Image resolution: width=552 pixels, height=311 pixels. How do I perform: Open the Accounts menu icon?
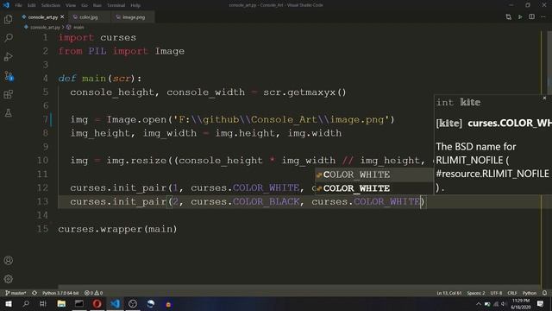[8, 260]
